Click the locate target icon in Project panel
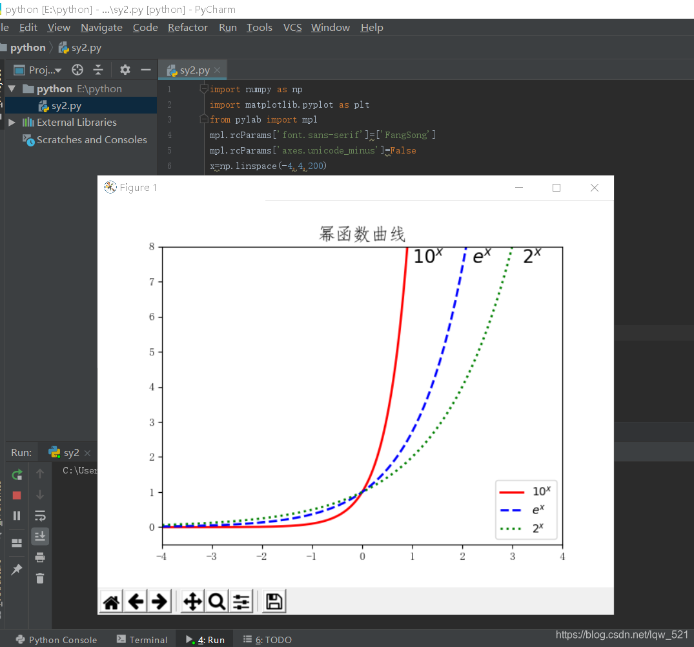 [77, 70]
